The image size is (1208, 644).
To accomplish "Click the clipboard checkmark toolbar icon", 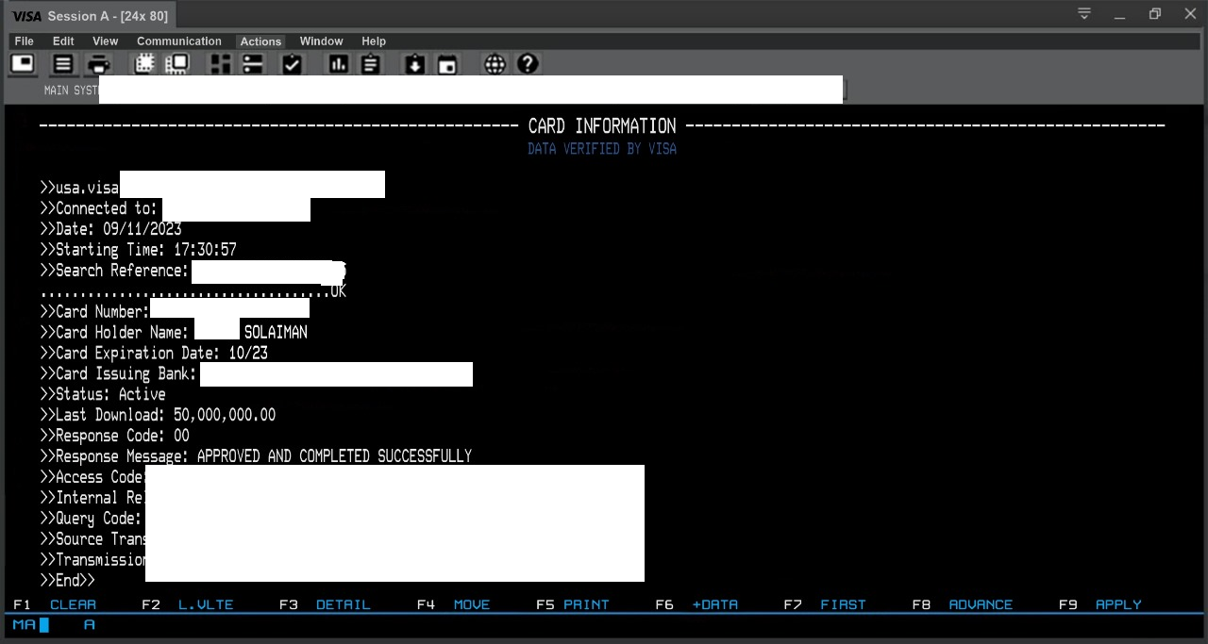I will (x=292, y=64).
